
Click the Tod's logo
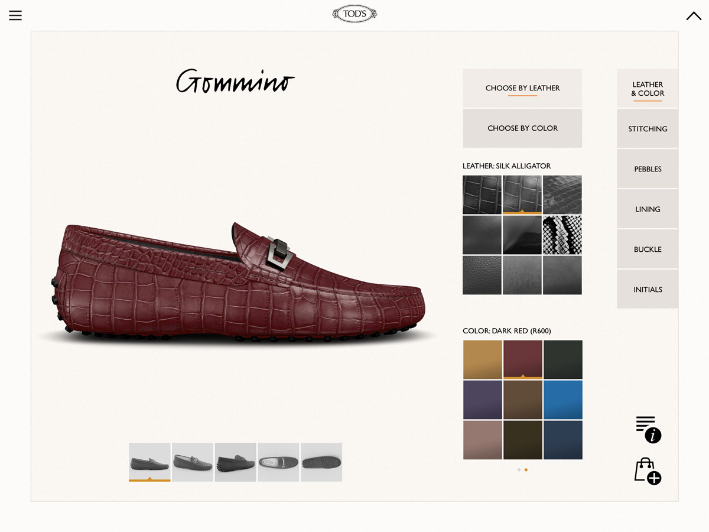pyautogui.click(x=354, y=14)
